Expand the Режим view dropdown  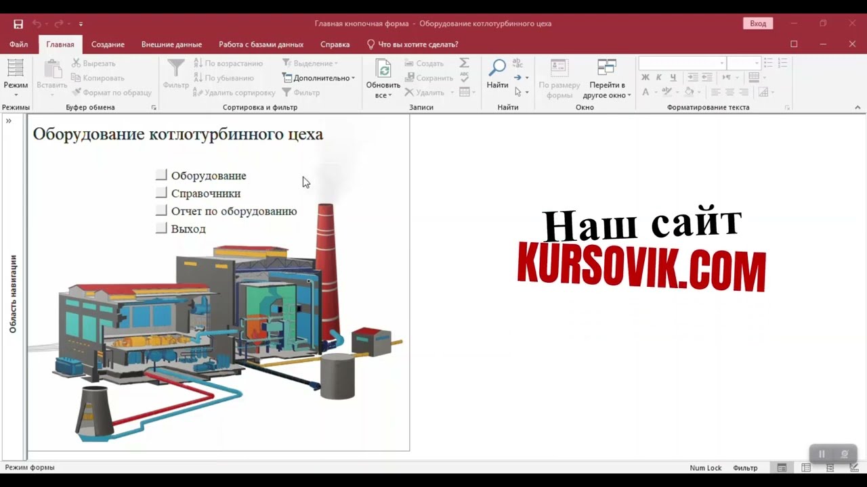pyautogui.click(x=16, y=94)
